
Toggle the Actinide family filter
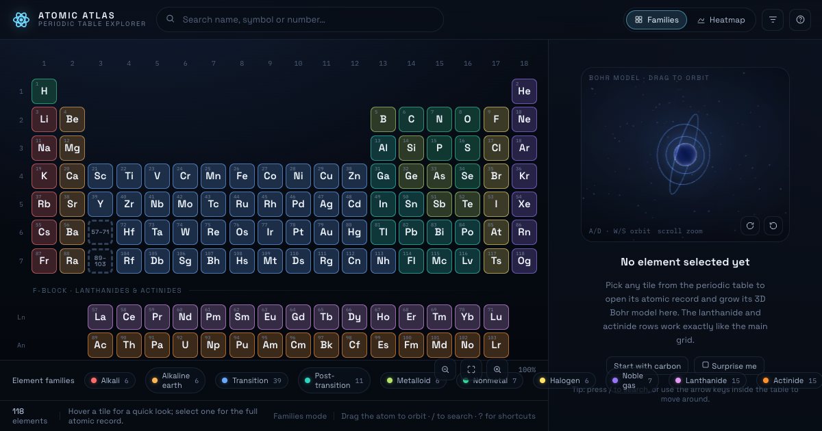[x=790, y=380]
